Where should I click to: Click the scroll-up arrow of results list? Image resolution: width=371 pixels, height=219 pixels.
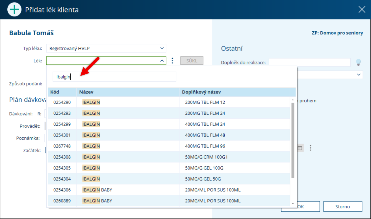pyautogui.click(x=293, y=100)
